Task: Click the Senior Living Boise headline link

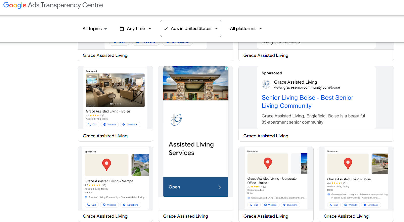Action: tap(307, 102)
